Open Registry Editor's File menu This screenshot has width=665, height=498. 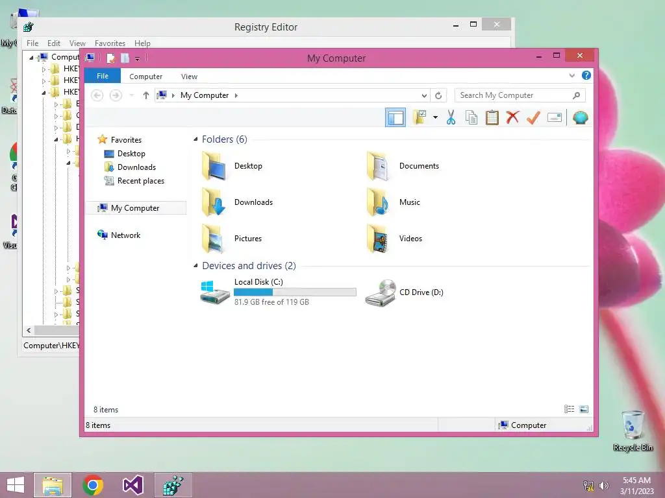point(32,43)
